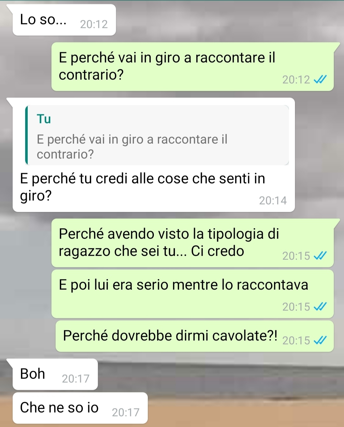344x427 pixels.
Task: Tap 'E poi lui era serio' bubble
Action: click(193, 294)
